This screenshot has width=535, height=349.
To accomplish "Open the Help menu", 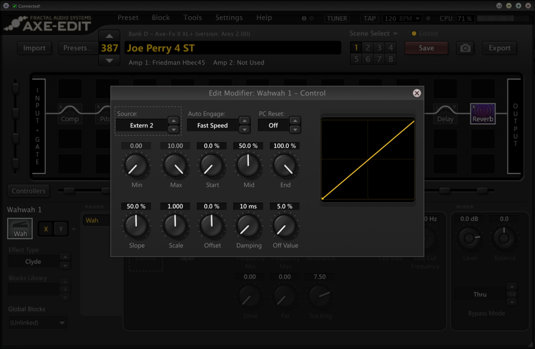I will click(264, 17).
